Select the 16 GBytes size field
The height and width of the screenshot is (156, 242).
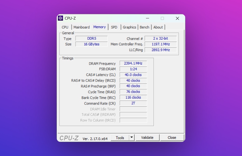(91, 44)
